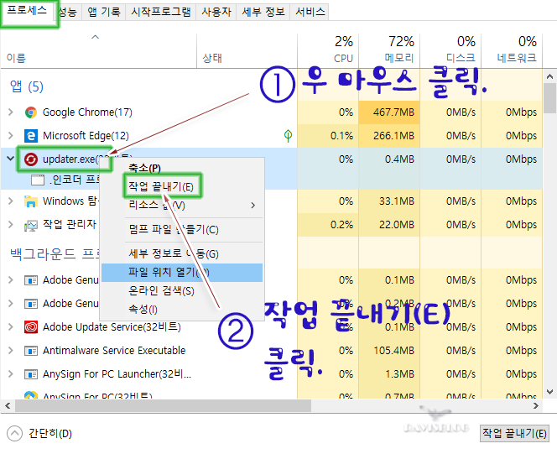Sort by the 네트워크 column header
The height and width of the screenshot is (454, 557).
click(x=512, y=50)
